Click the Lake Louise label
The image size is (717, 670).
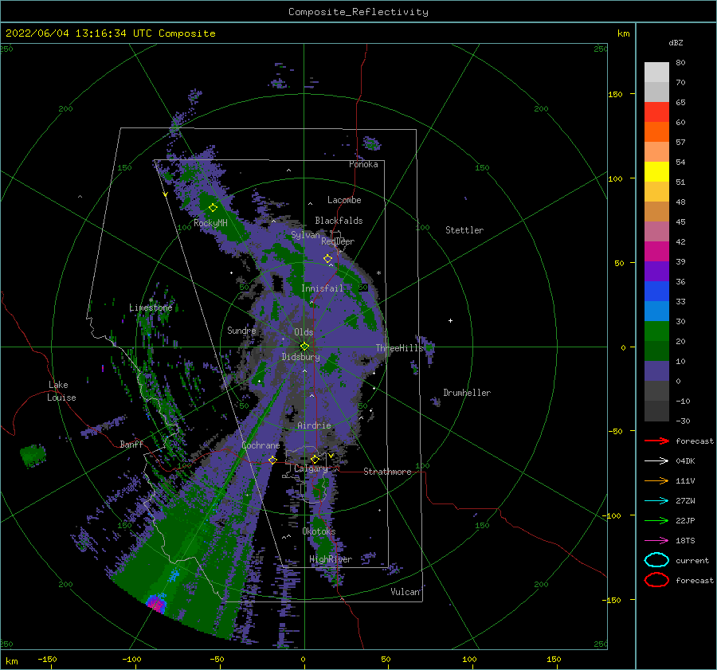pos(61,391)
